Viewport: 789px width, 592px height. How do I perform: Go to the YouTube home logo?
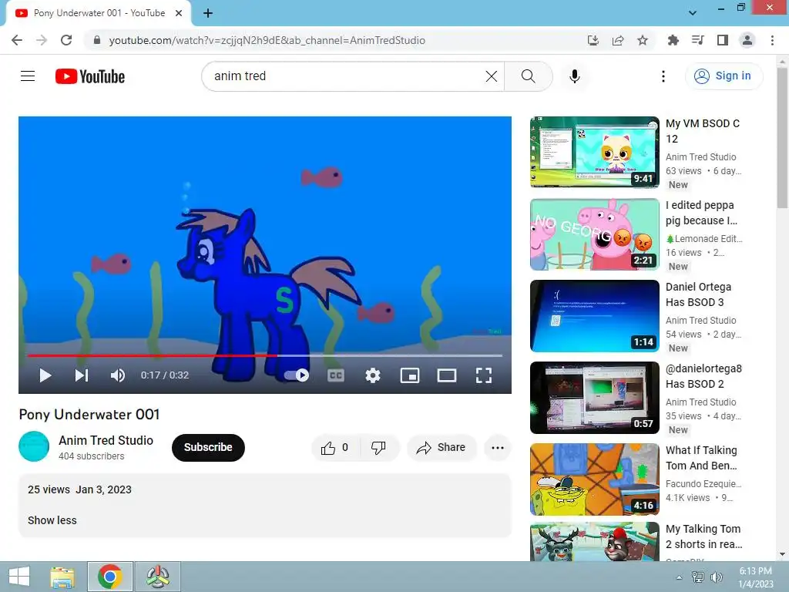[90, 76]
